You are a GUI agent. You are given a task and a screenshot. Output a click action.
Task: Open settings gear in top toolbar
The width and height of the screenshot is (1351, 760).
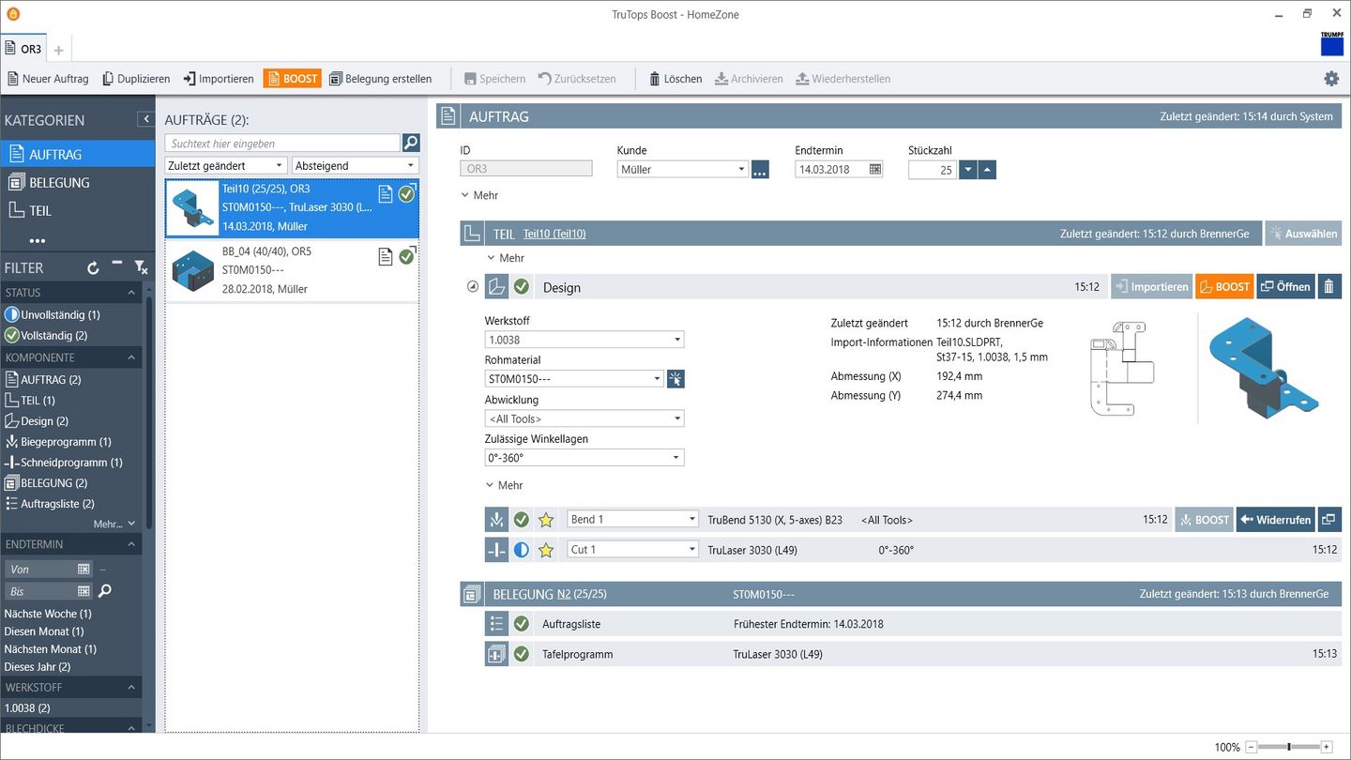pos(1331,79)
